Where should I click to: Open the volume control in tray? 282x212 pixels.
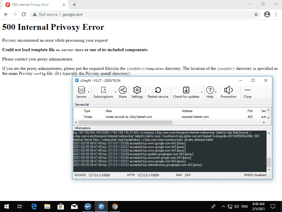[237, 206]
